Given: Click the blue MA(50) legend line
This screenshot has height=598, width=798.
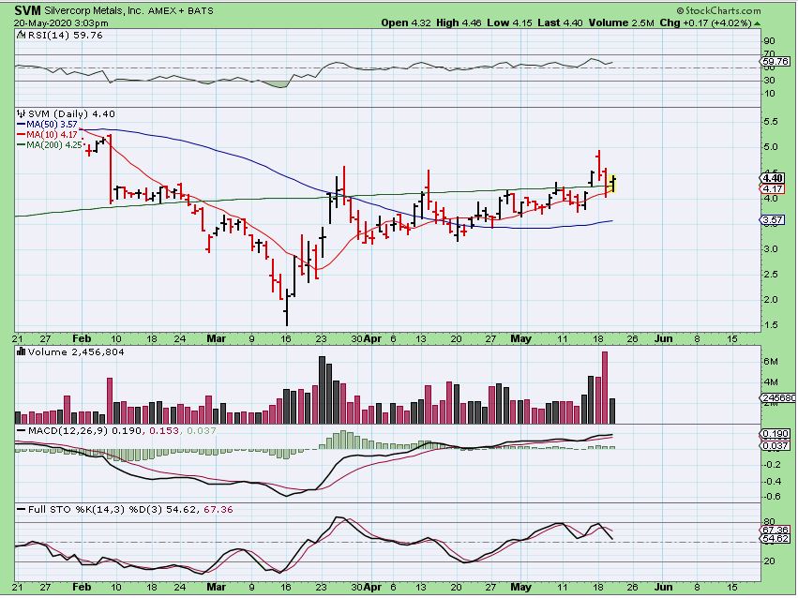Looking at the screenshot, I should click(22, 125).
